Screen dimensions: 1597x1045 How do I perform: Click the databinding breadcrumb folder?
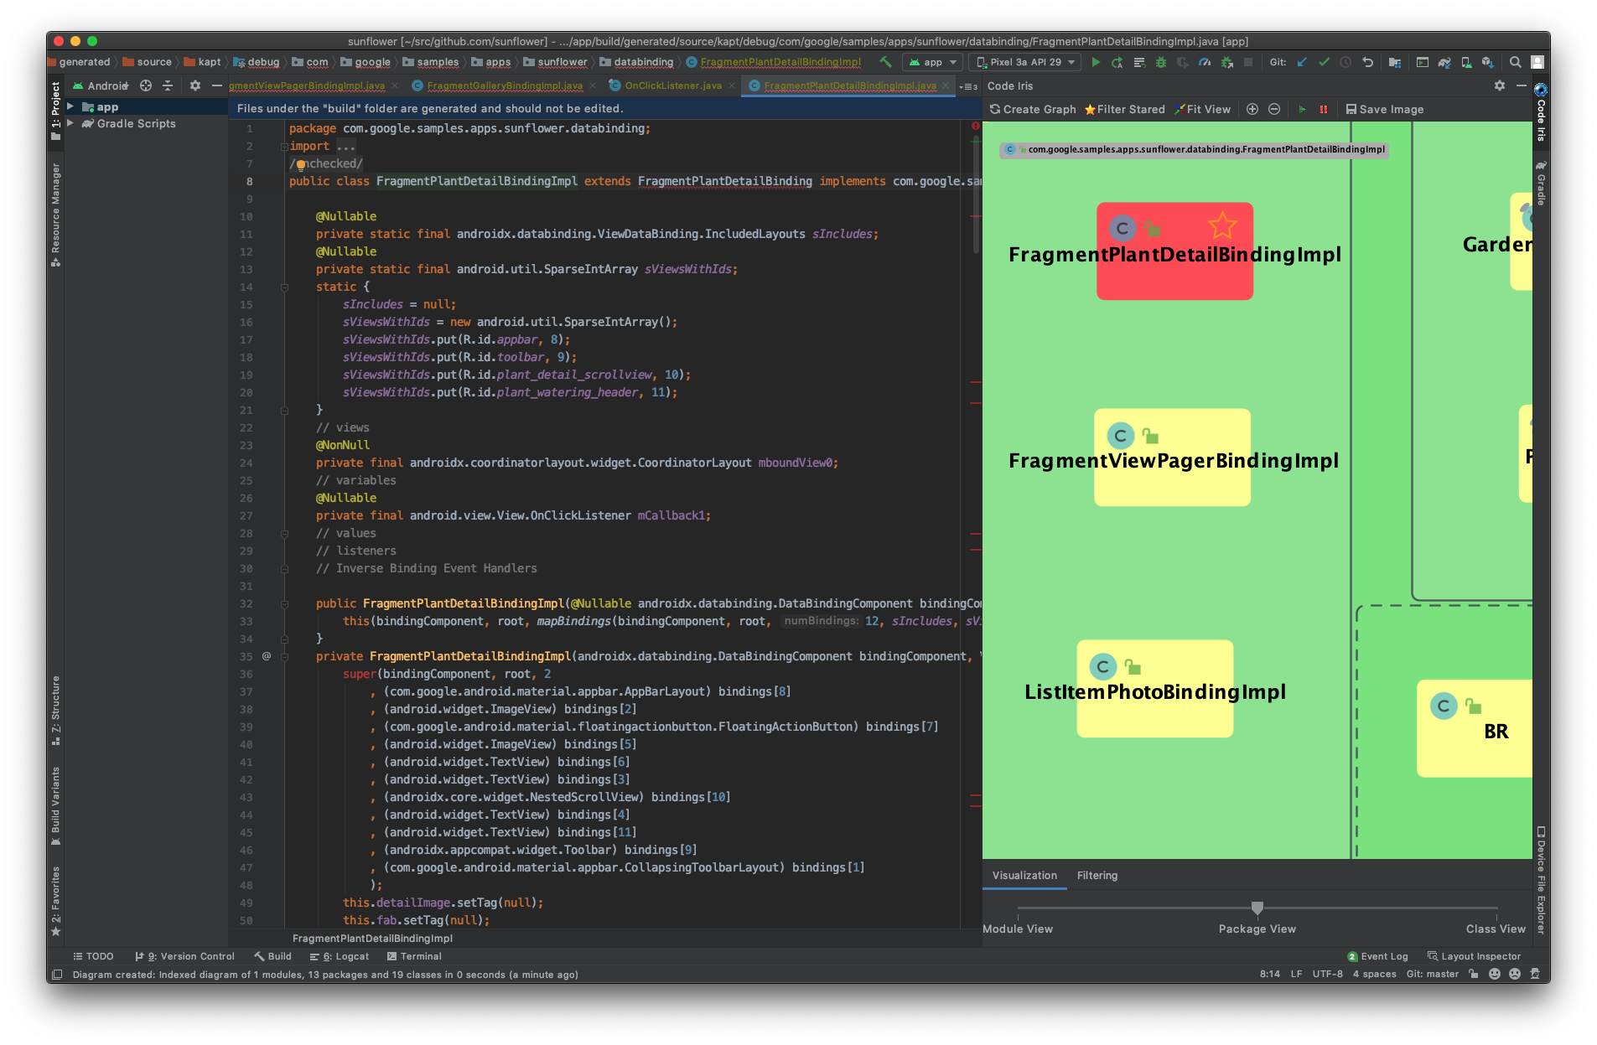pos(636,62)
